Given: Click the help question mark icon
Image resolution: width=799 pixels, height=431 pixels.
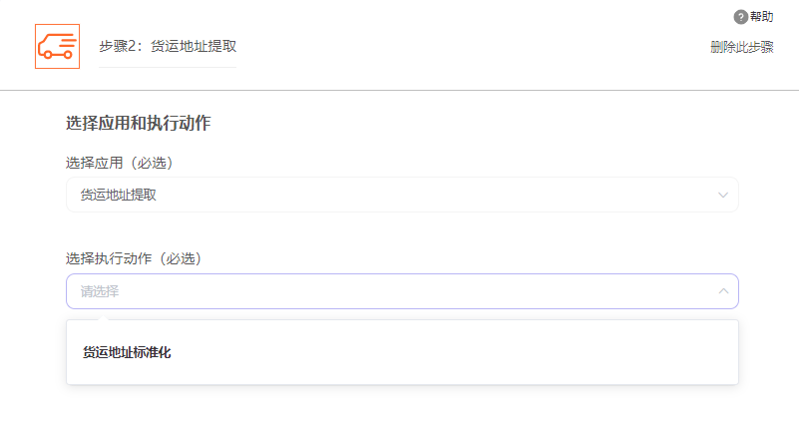Looking at the screenshot, I should point(740,17).
